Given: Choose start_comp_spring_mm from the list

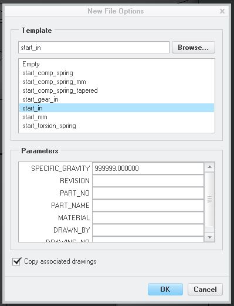Looking at the screenshot, I should [117, 82].
